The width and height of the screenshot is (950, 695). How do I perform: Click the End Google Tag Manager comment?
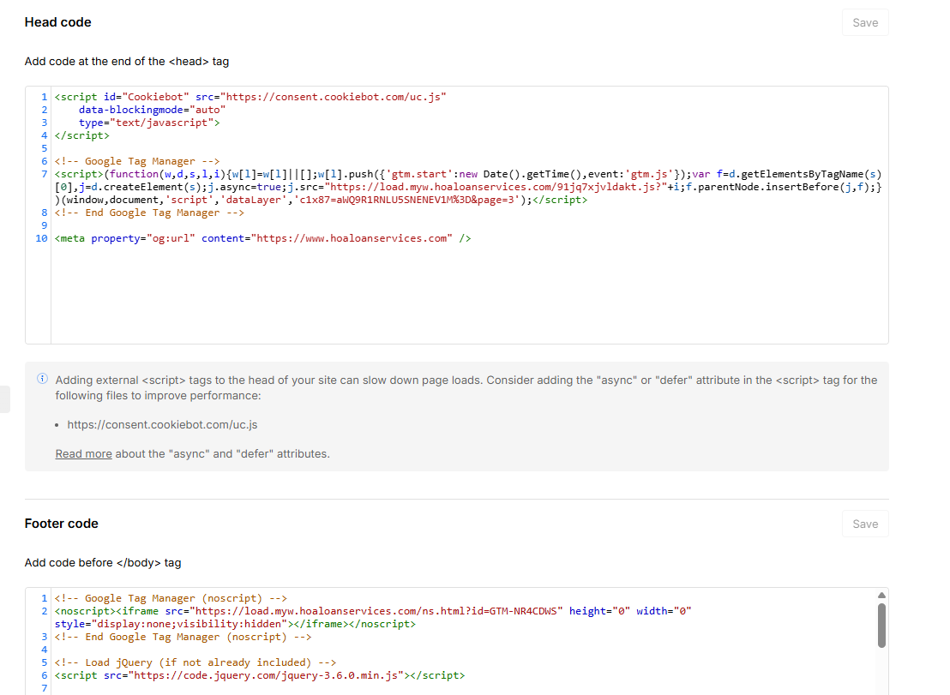click(149, 213)
